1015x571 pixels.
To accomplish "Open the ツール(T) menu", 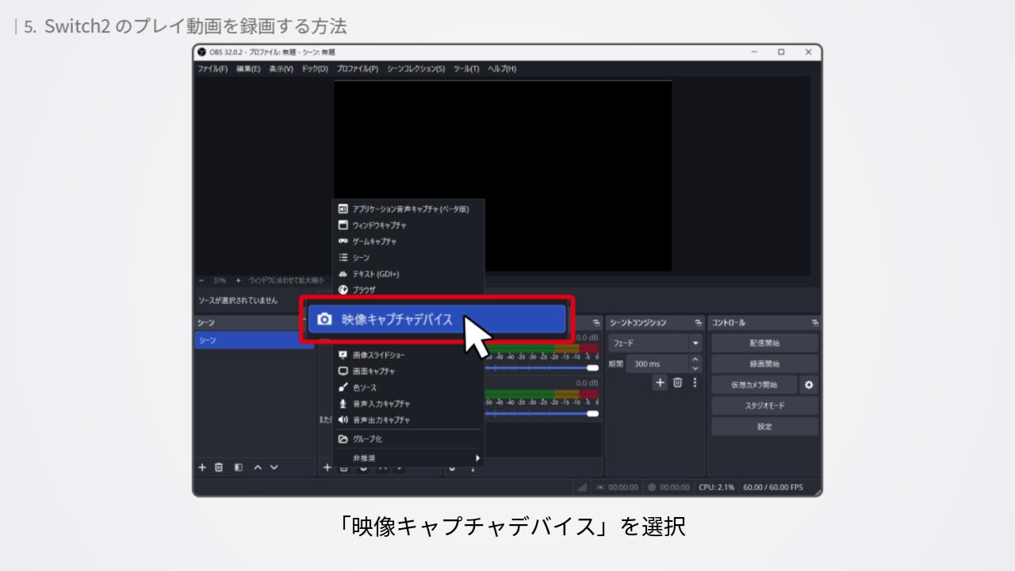I will (466, 69).
